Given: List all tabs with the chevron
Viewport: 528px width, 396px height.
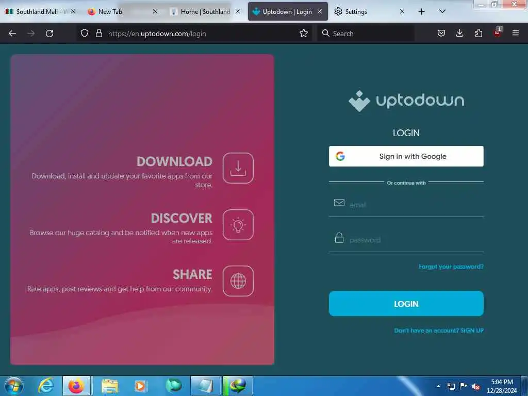Looking at the screenshot, I should pos(442,11).
